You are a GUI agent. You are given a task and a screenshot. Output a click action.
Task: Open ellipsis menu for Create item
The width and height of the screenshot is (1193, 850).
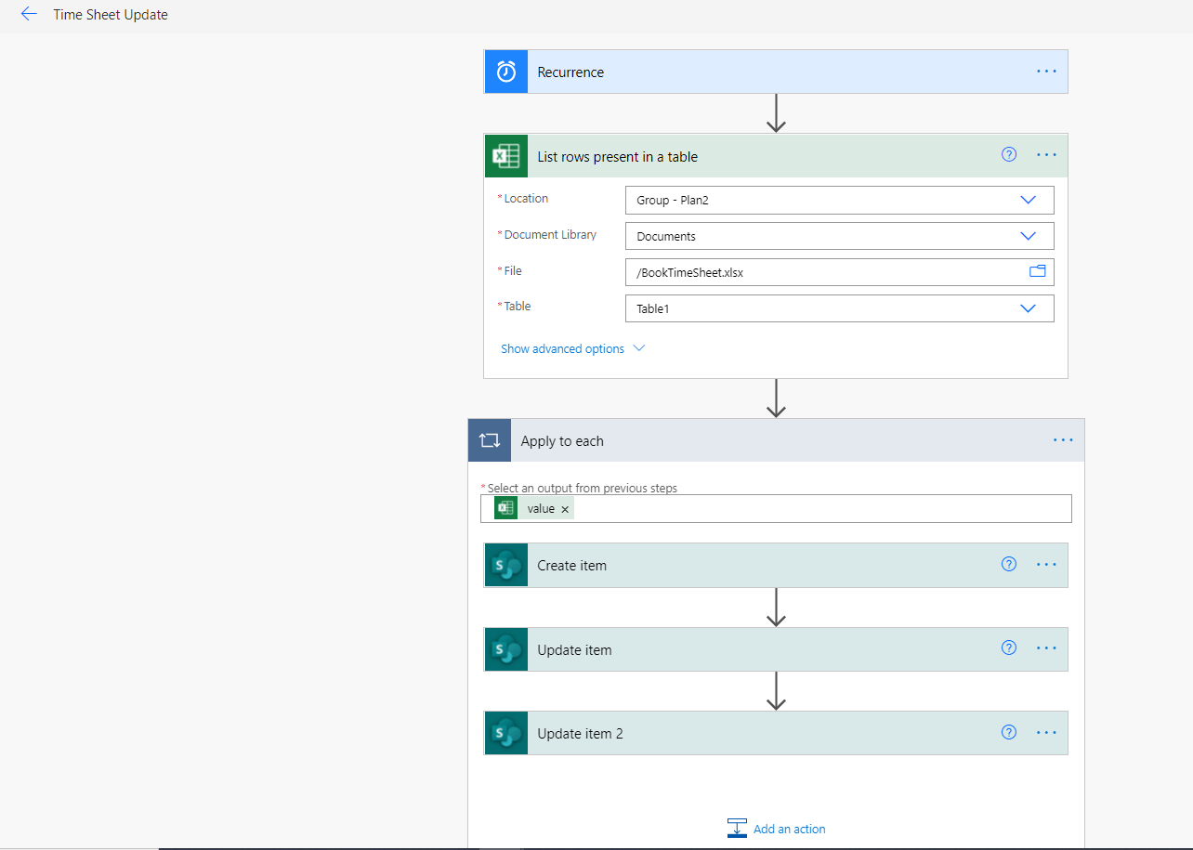1047,564
